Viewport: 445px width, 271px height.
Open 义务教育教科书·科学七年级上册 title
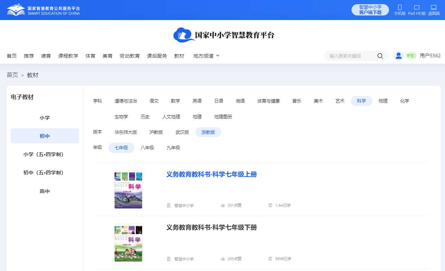click(212, 174)
